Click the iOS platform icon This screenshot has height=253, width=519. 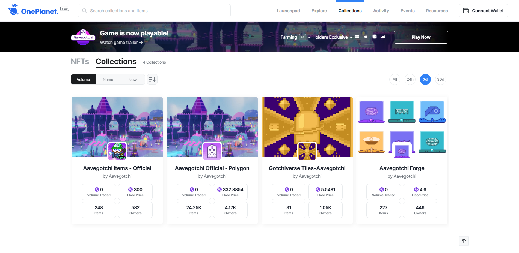pos(375,37)
